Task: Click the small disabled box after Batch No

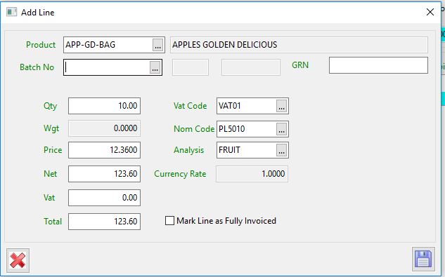Action: coord(191,67)
